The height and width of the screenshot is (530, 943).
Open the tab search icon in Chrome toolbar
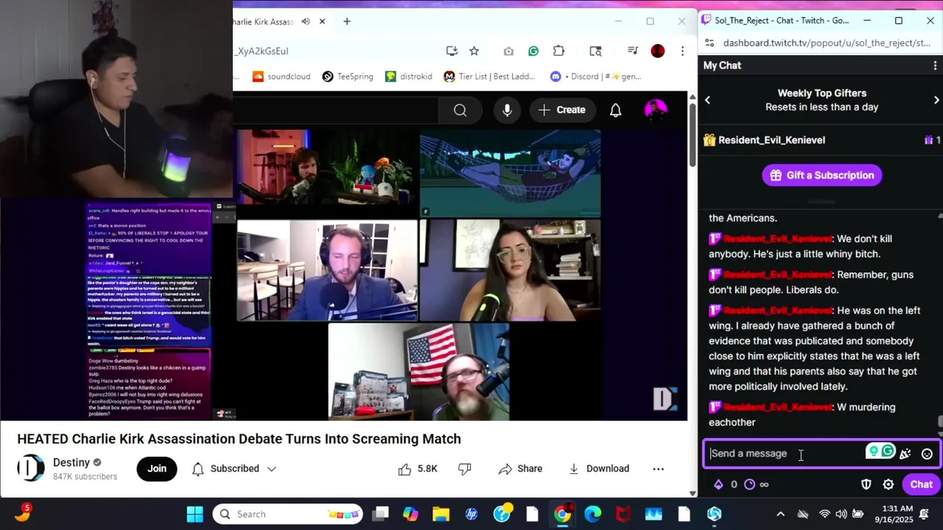click(596, 51)
